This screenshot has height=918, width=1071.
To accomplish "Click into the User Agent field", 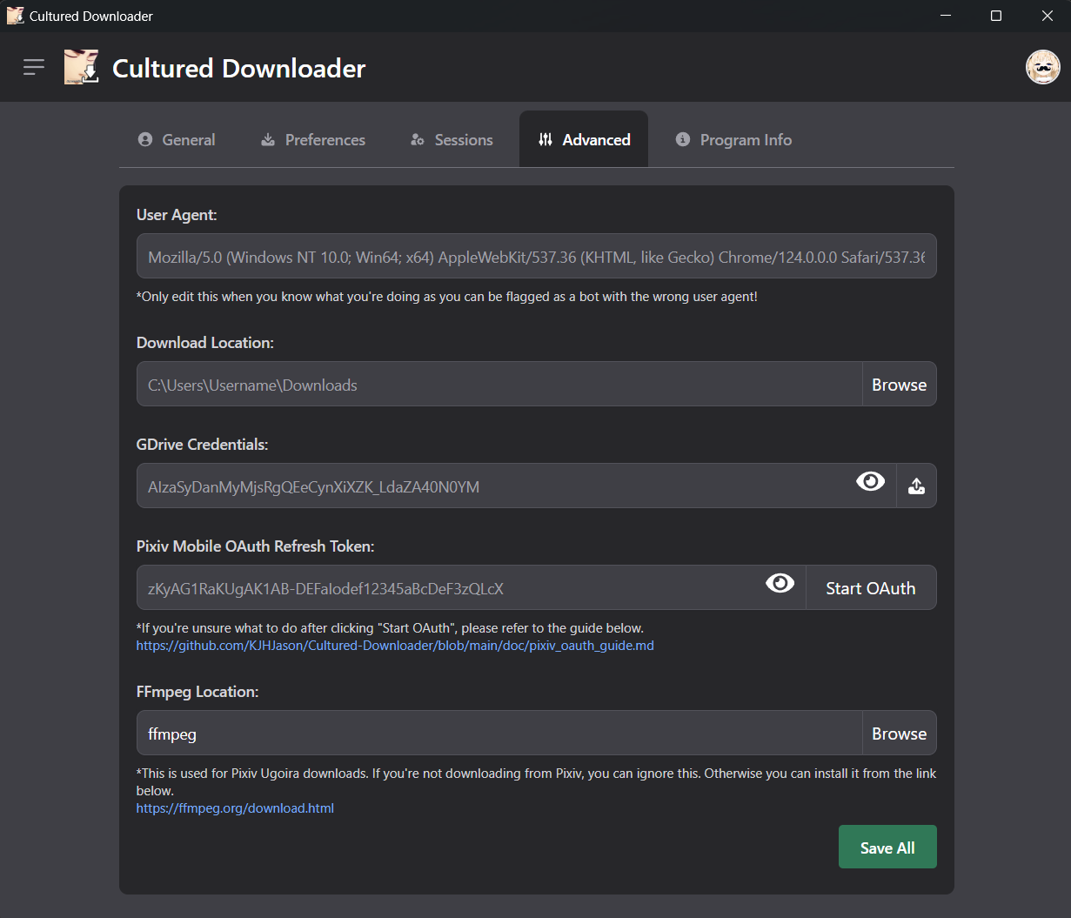I will [536, 256].
